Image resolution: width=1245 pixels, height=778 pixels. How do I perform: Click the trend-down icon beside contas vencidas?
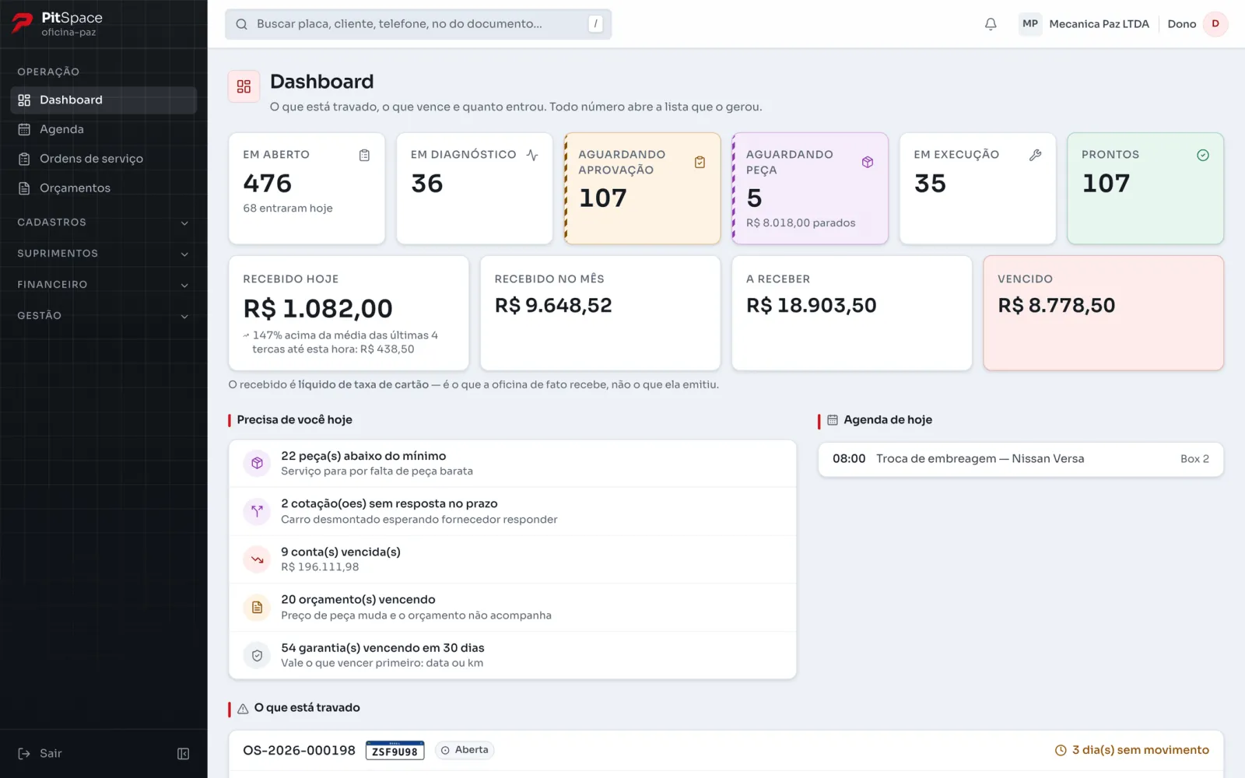coord(257,559)
